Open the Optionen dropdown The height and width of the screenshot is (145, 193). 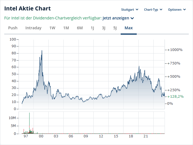point(177,10)
